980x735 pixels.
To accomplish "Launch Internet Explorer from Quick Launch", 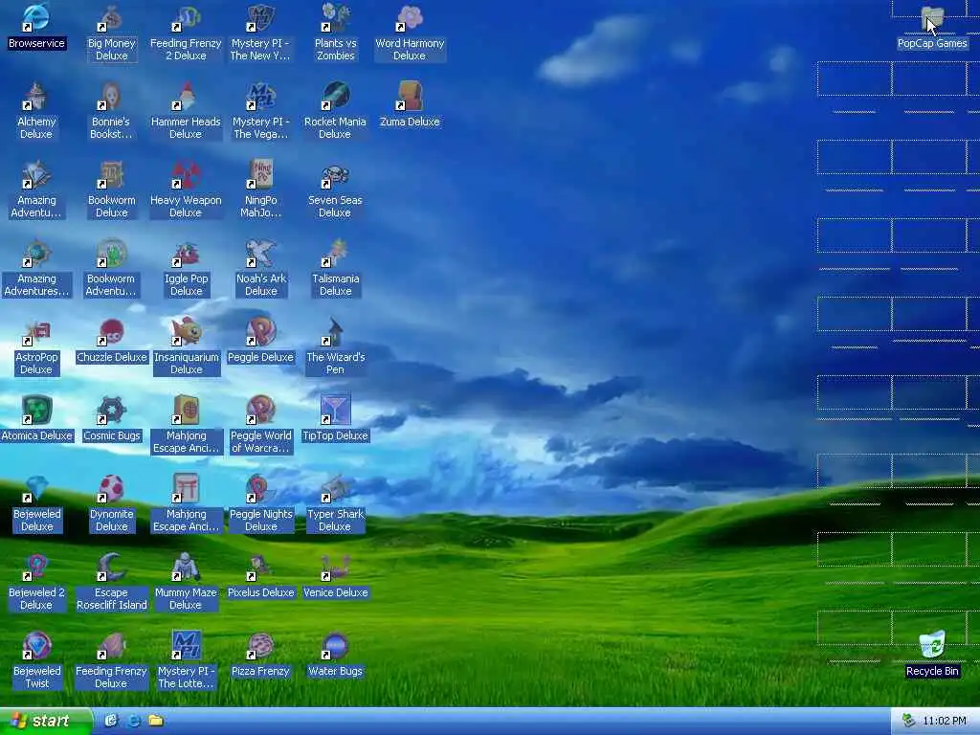I will [x=133, y=721].
